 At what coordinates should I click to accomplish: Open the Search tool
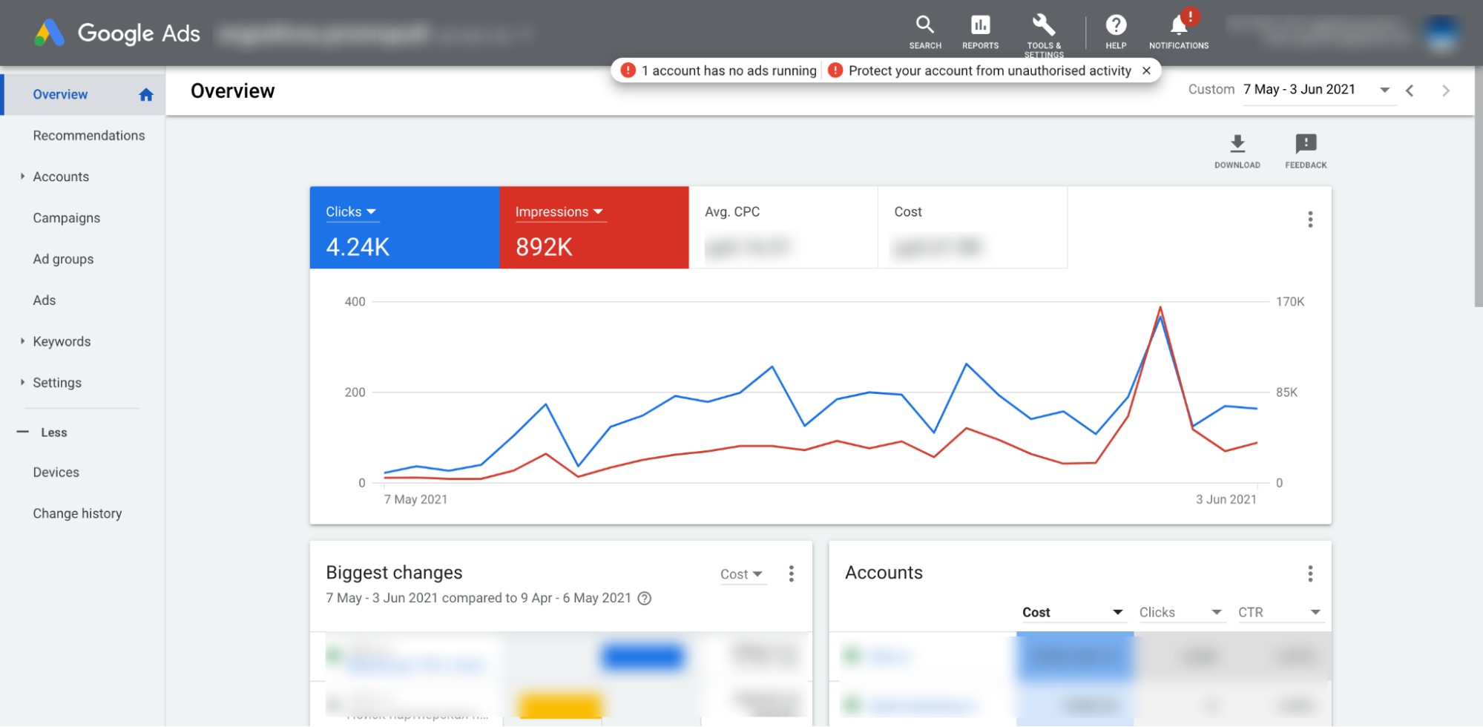[925, 33]
